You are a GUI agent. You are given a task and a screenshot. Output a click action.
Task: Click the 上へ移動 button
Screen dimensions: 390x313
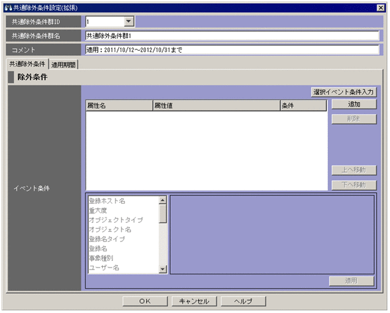click(354, 170)
